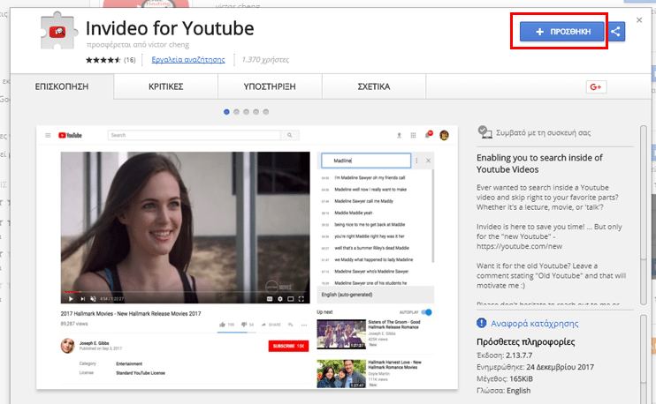Click the Invideo puzzle piece extension icon

coord(58,31)
